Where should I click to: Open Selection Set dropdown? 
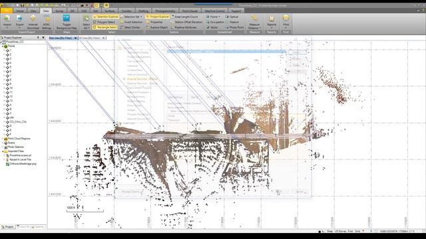[x=131, y=17]
